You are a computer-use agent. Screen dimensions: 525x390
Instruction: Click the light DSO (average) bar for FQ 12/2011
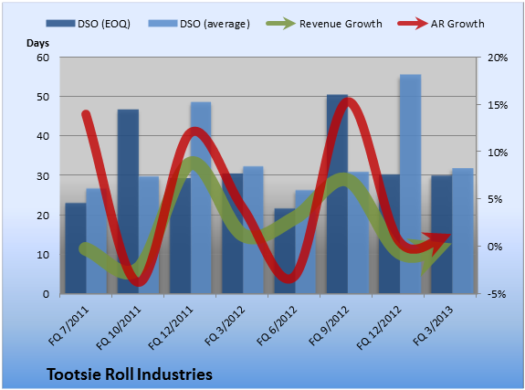click(201, 198)
